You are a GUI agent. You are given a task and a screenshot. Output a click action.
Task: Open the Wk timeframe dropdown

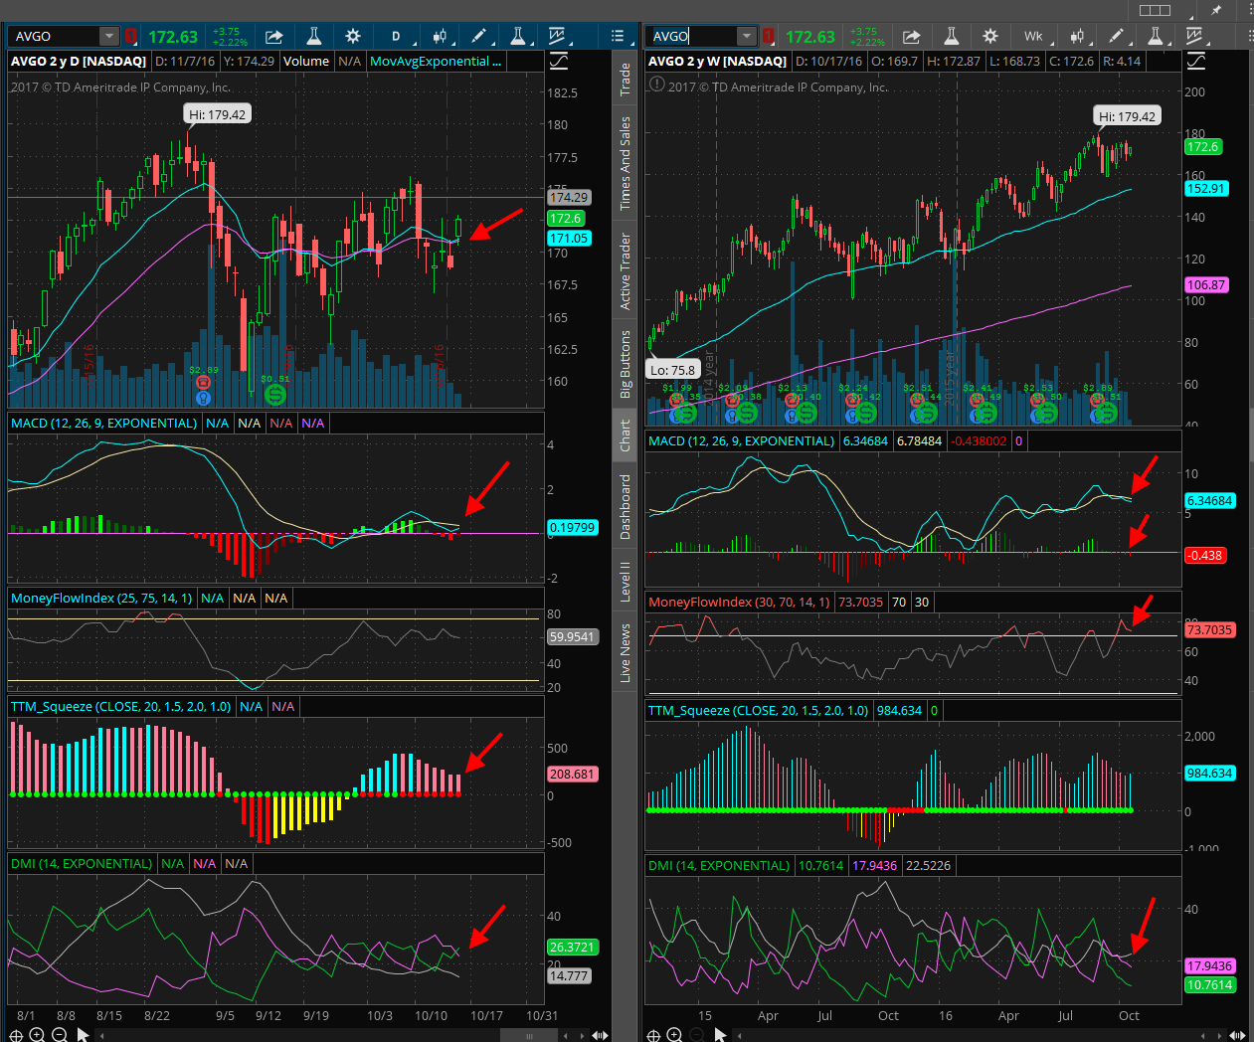[1034, 37]
